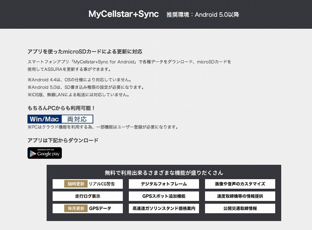Click the リアルCG警告 feature text

coord(102,184)
